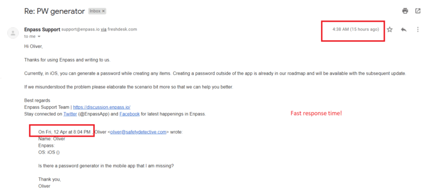The image size is (429, 193).
Task: Follow the Twitter link in signature
Action: pyautogui.click(x=70, y=114)
